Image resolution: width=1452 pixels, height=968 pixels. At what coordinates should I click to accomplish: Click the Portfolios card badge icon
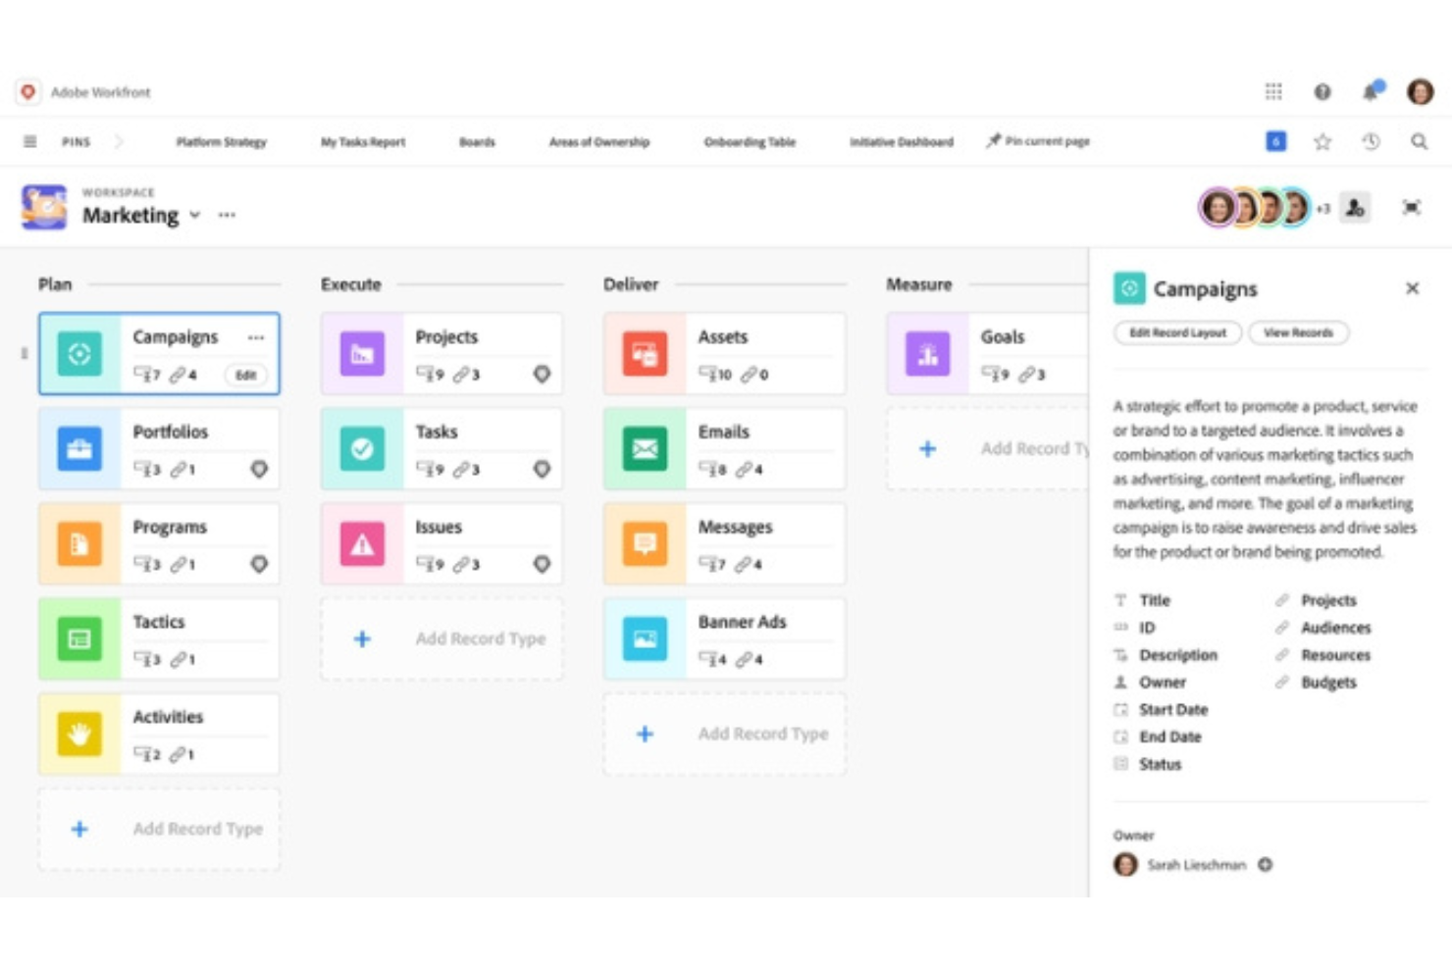259,469
